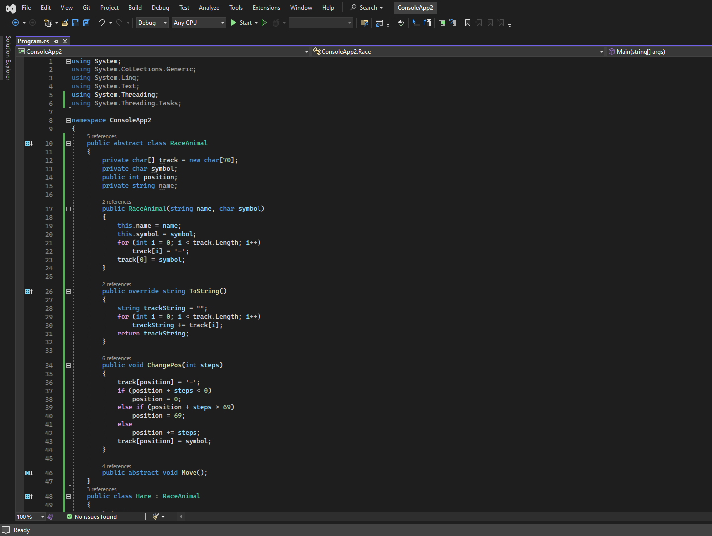Switch to the Program.cs tab

33,41
